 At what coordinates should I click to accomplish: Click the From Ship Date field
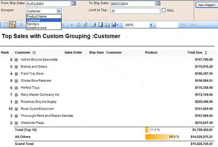point(48,4)
